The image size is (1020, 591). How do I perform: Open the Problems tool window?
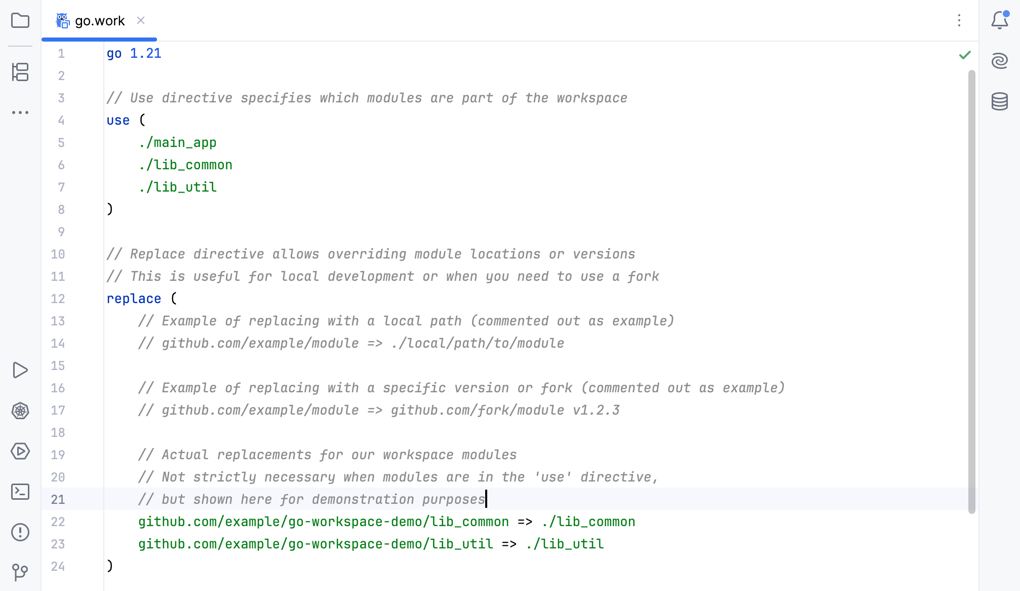(x=20, y=532)
